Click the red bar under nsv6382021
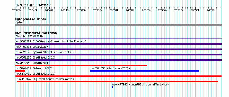Screen dimensions: 229x97 click(118, 76)
